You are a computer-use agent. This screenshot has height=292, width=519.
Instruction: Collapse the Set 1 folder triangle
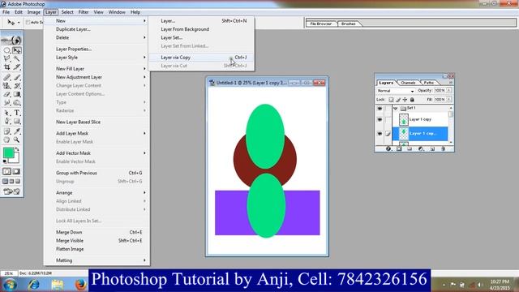pyautogui.click(x=395, y=108)
